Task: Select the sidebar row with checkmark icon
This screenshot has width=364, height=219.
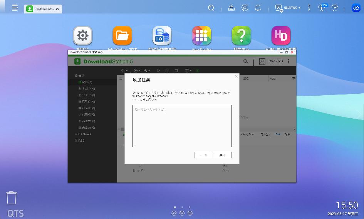Action: [92, 114]
